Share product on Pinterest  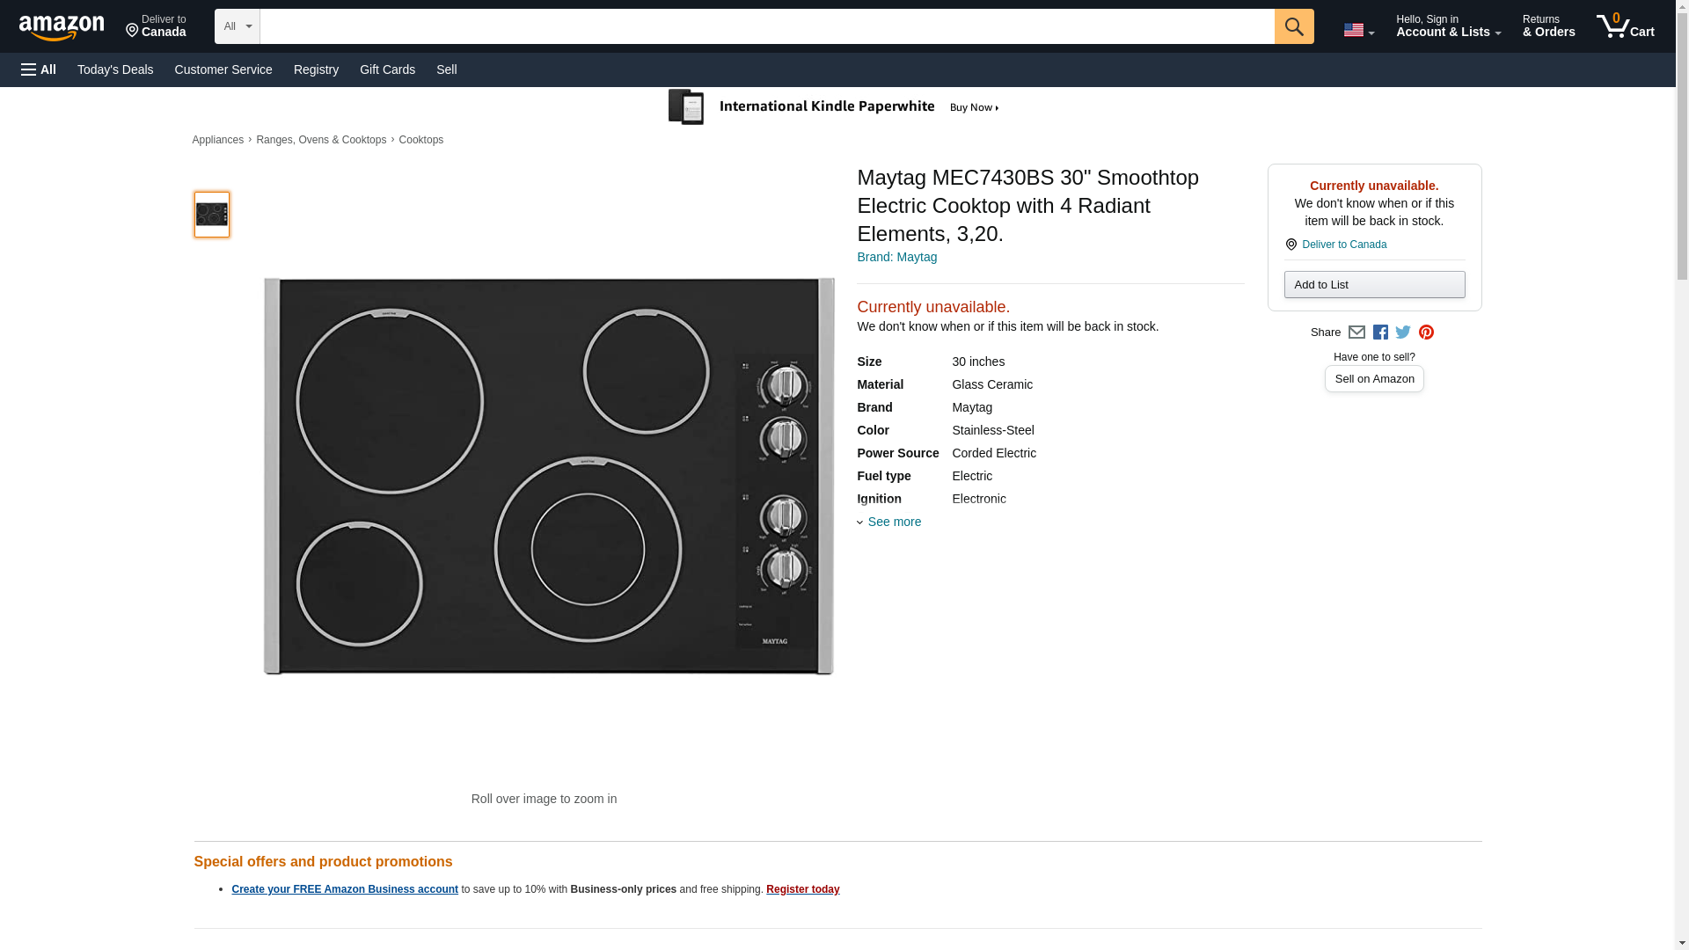click(1426, 332)
